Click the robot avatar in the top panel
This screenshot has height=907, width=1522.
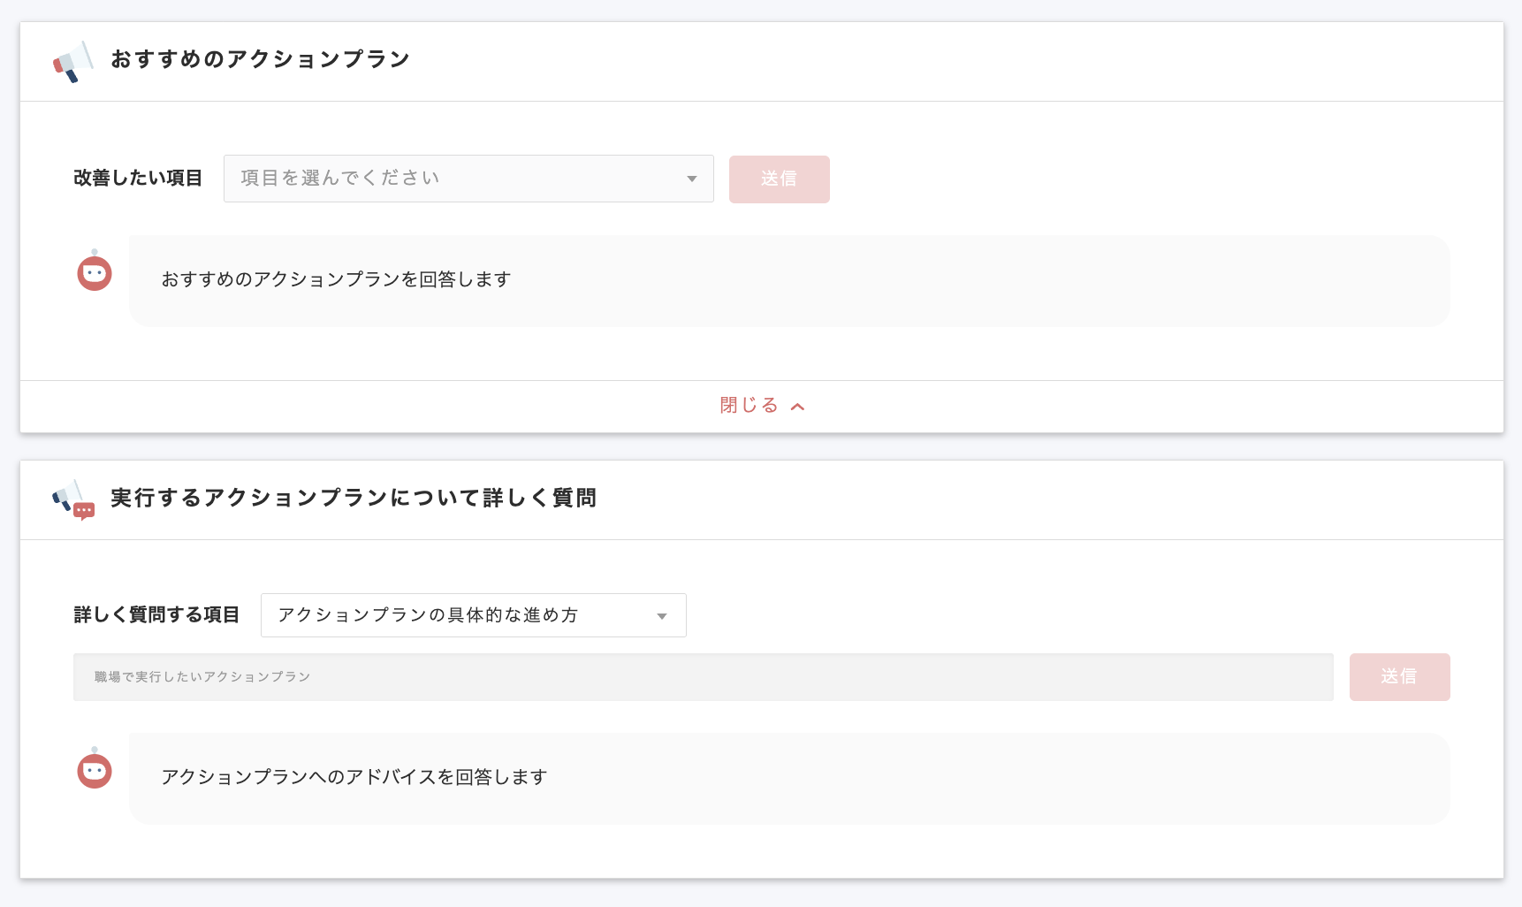(94, 273)
